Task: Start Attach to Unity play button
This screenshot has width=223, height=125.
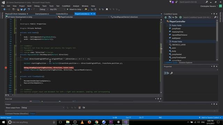Action: click(68, 9)
